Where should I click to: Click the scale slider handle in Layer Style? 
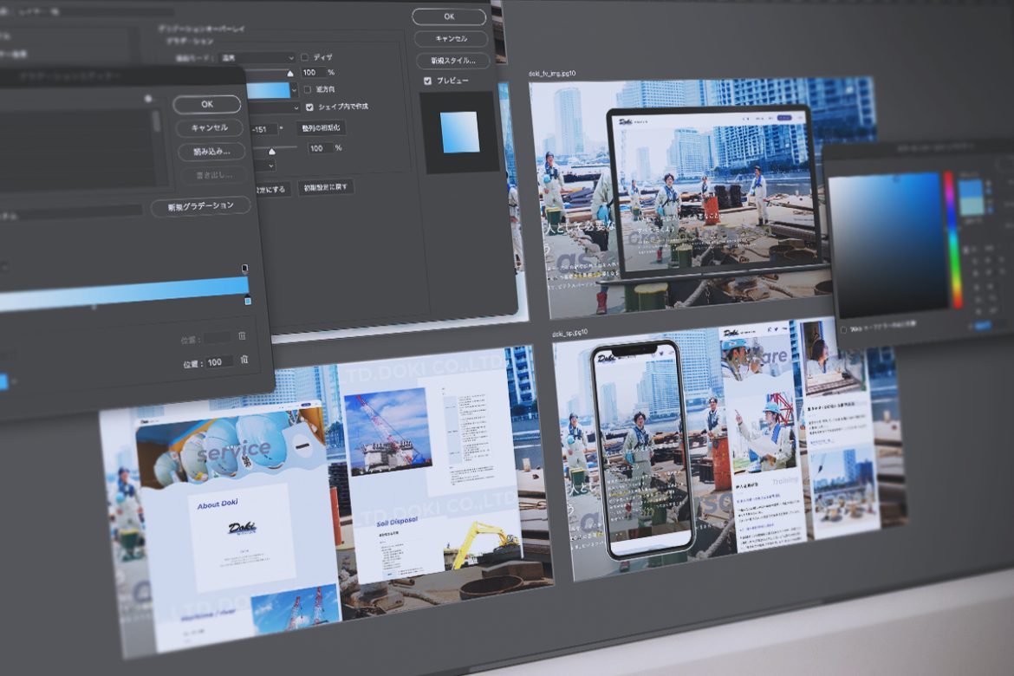click(x=271, y=151)
